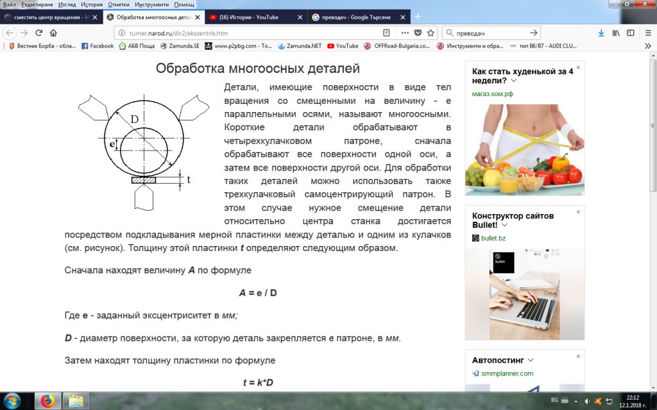Open page actions three-dot menu
This screenshot has width=657, height=410.
[x=405, y=33]
